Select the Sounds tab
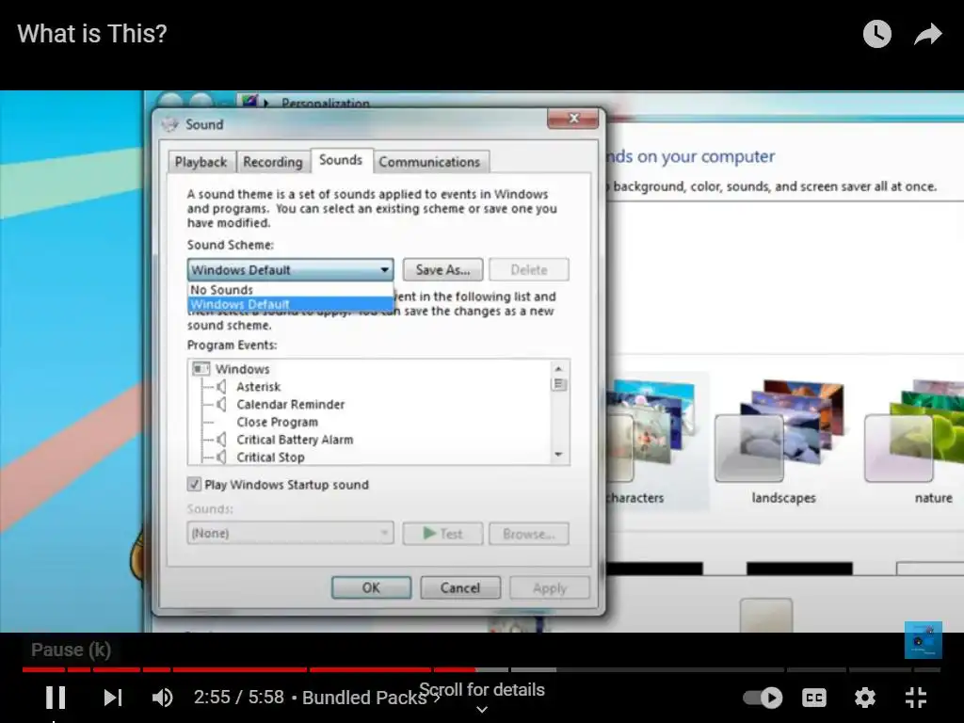 (x=341, y=160)
